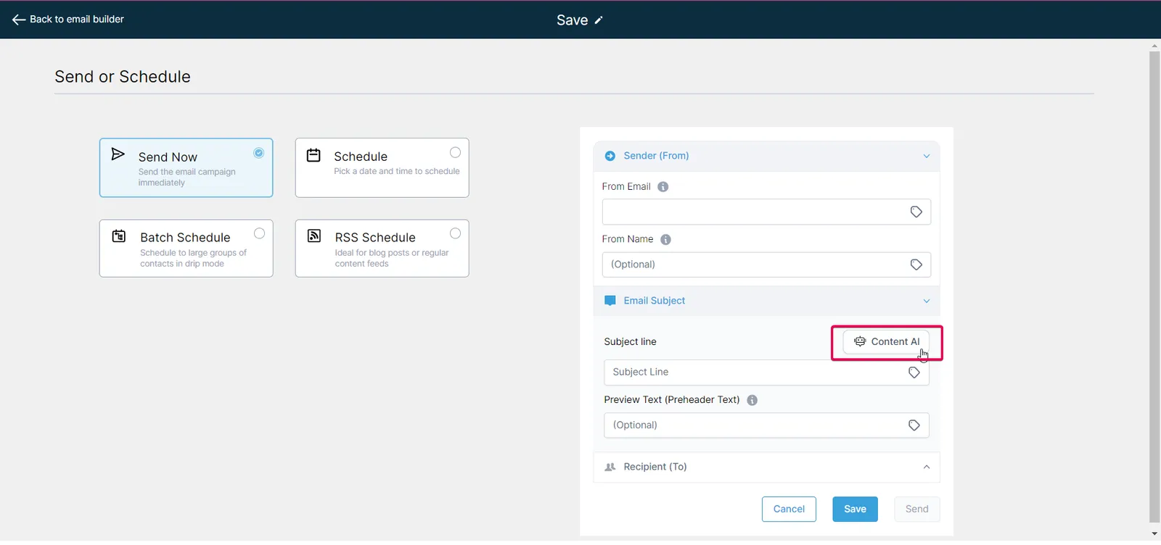Focus the Subject Line input field
Image resolution: width=1161 pixels, height=545 pixels.
pos(766,373)
